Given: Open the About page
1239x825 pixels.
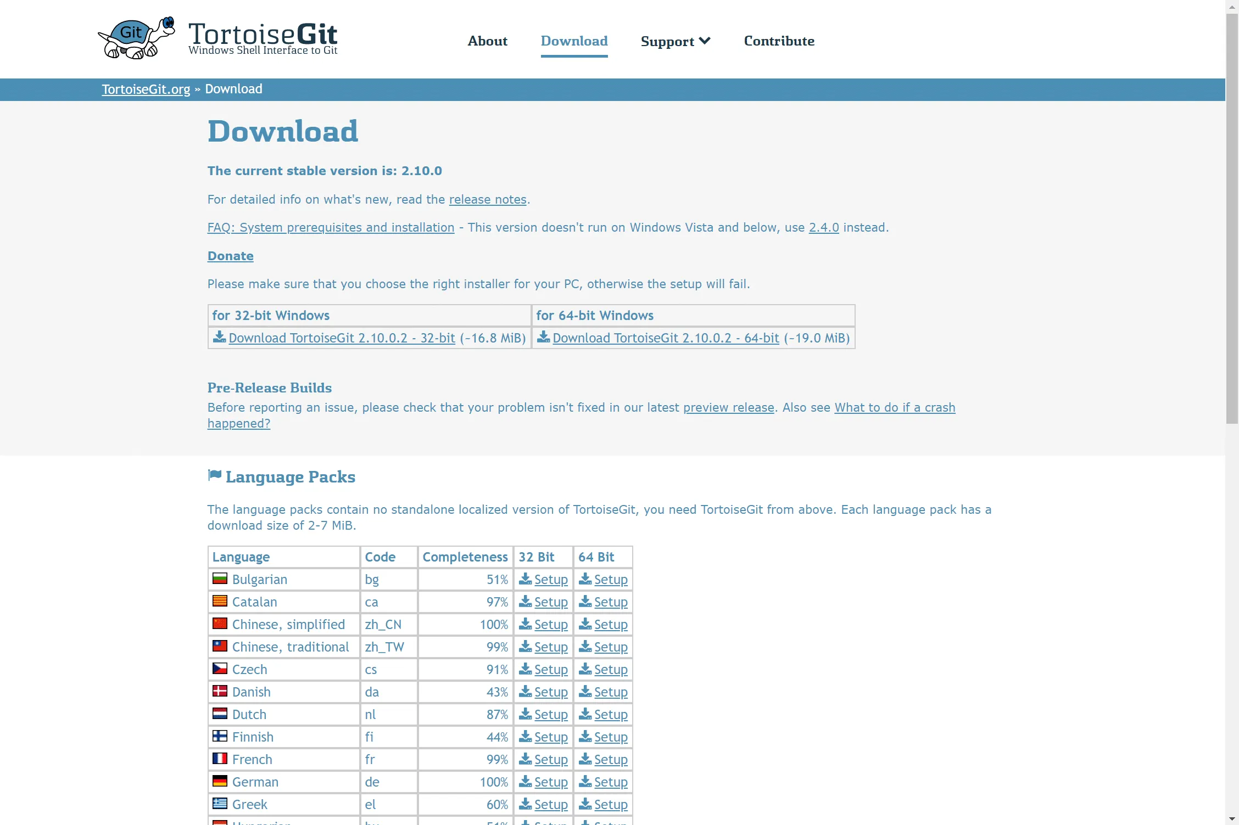Looking at the screenshot, I should tap(488, 41).
